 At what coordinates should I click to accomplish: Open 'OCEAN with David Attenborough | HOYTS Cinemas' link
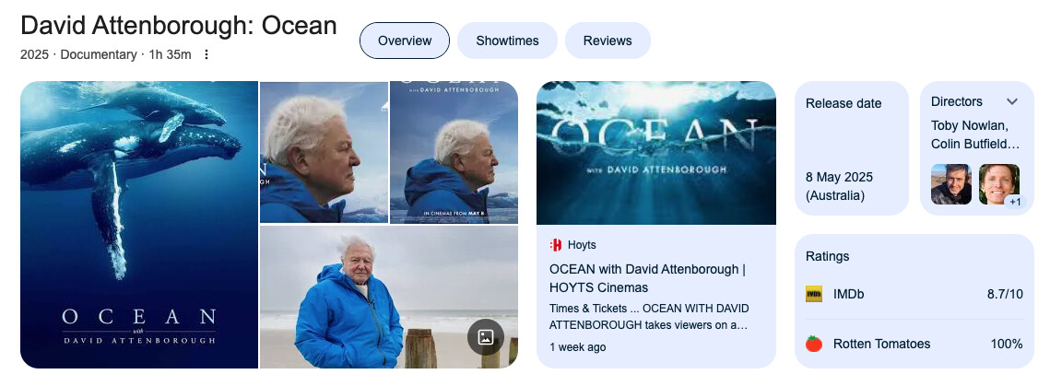click(647, 278)
